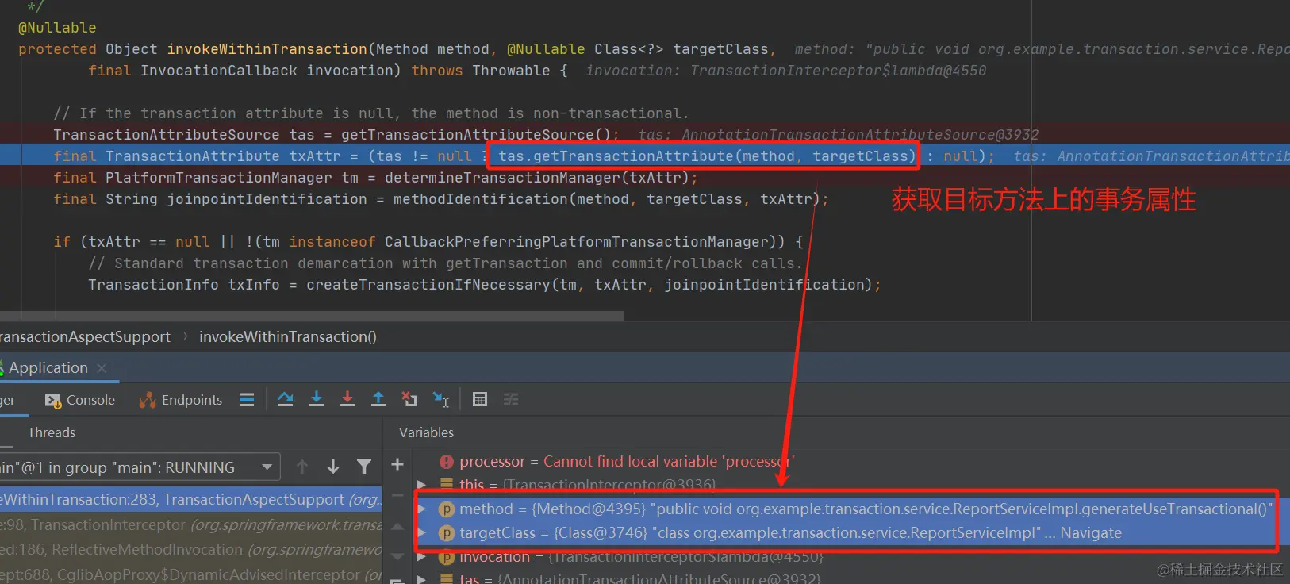Click the Show Execution Point icon

click(x=247, y=399)
